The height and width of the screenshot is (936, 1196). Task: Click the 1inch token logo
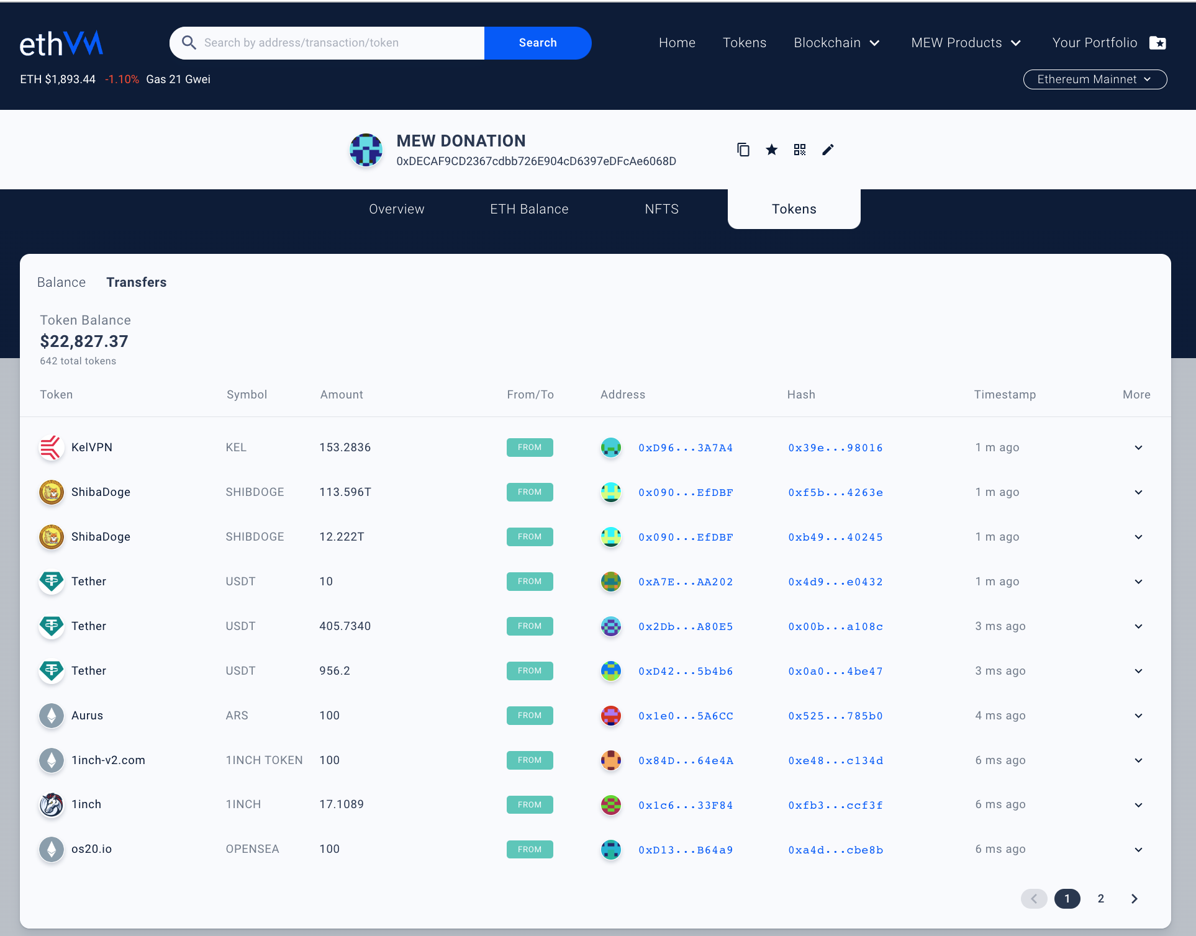pos(51,804)
